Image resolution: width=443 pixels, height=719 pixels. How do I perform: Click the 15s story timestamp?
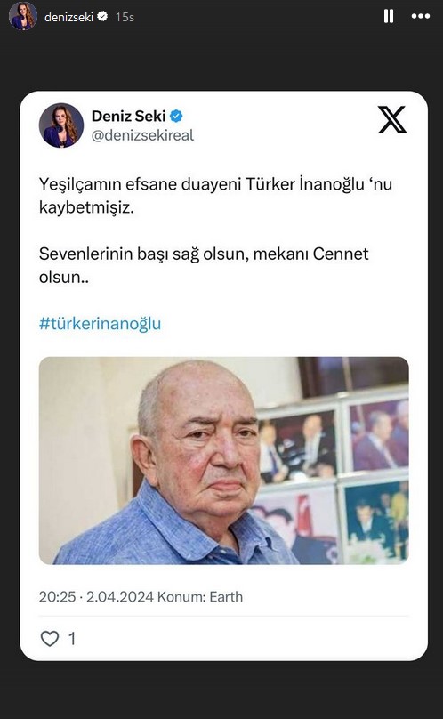[125, 17]
